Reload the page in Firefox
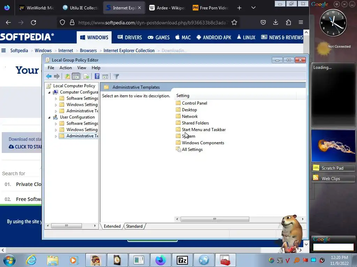This screenshot has width=357, height=267. click(33, 23)
